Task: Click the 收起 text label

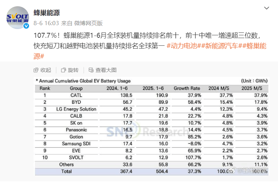Action: [x=45, y=70]
